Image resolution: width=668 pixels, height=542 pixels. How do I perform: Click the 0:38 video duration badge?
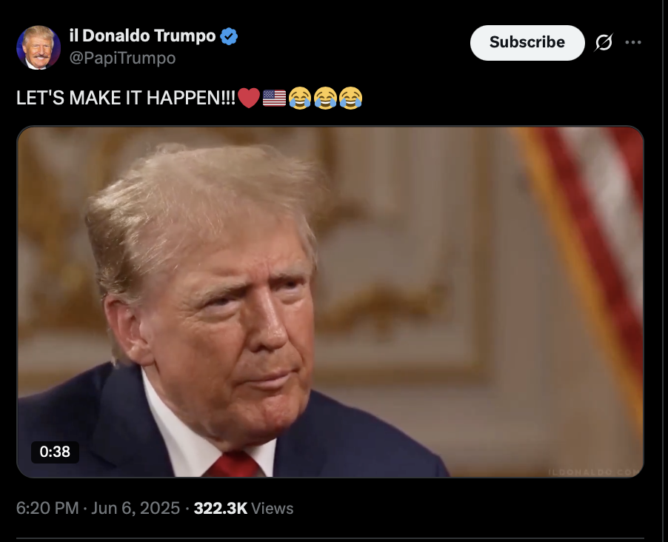pos(55,452)
